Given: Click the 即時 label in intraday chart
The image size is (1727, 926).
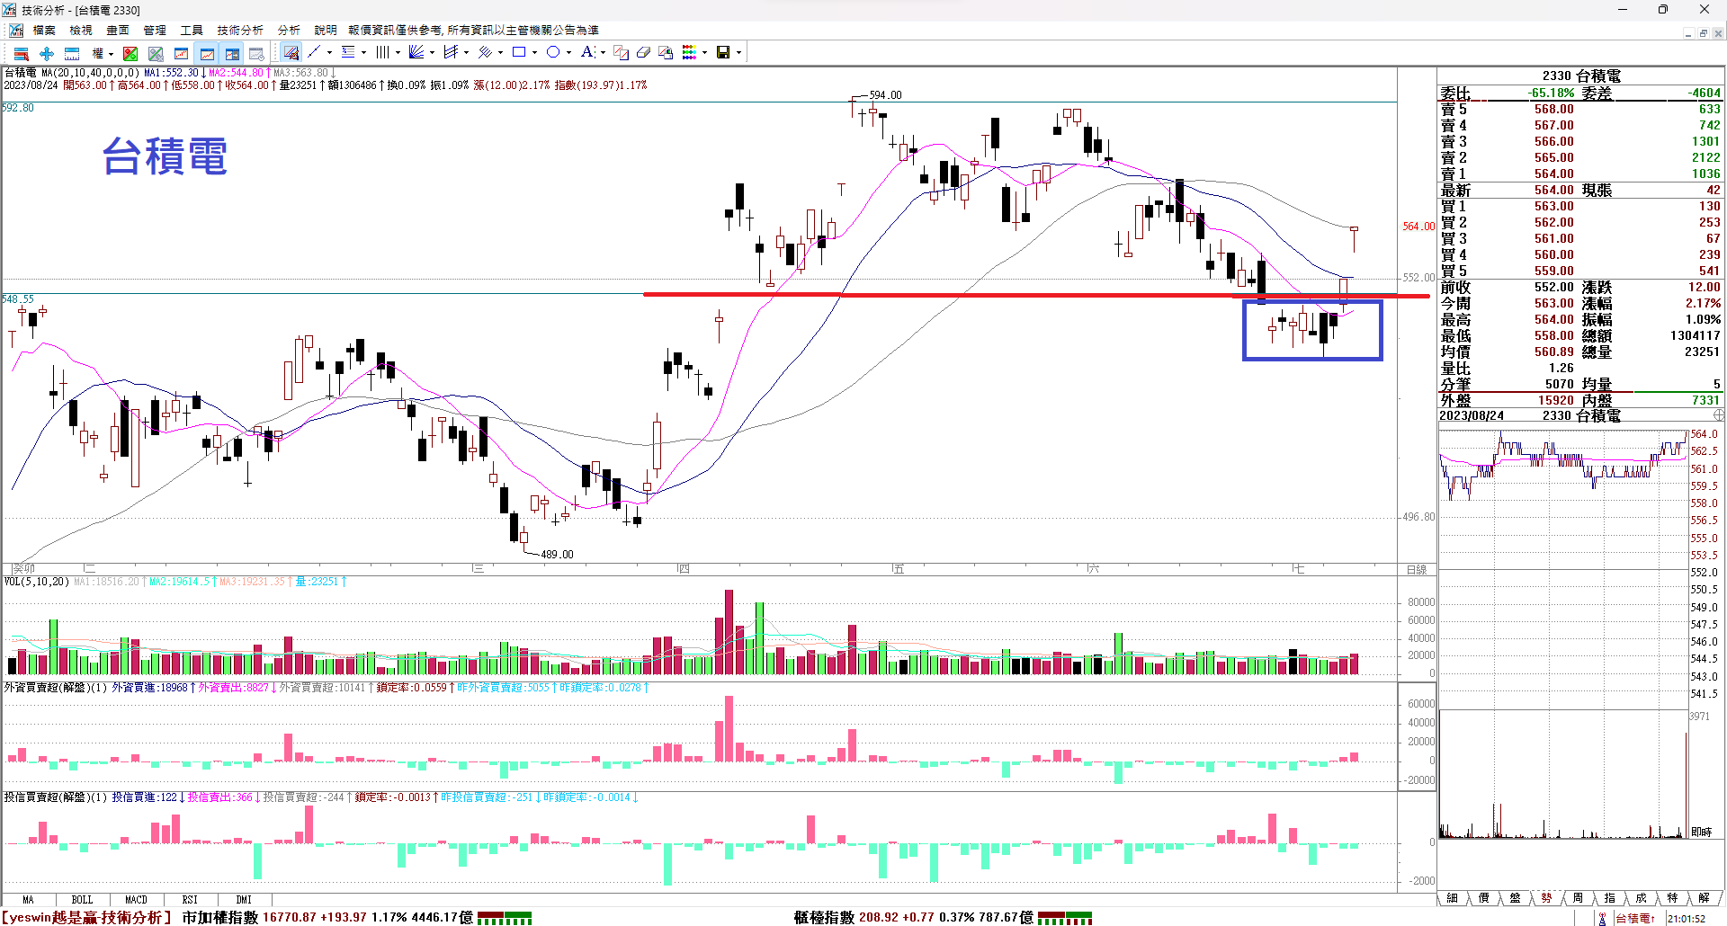Looking at the screenshot, I should click(1701, 832).
